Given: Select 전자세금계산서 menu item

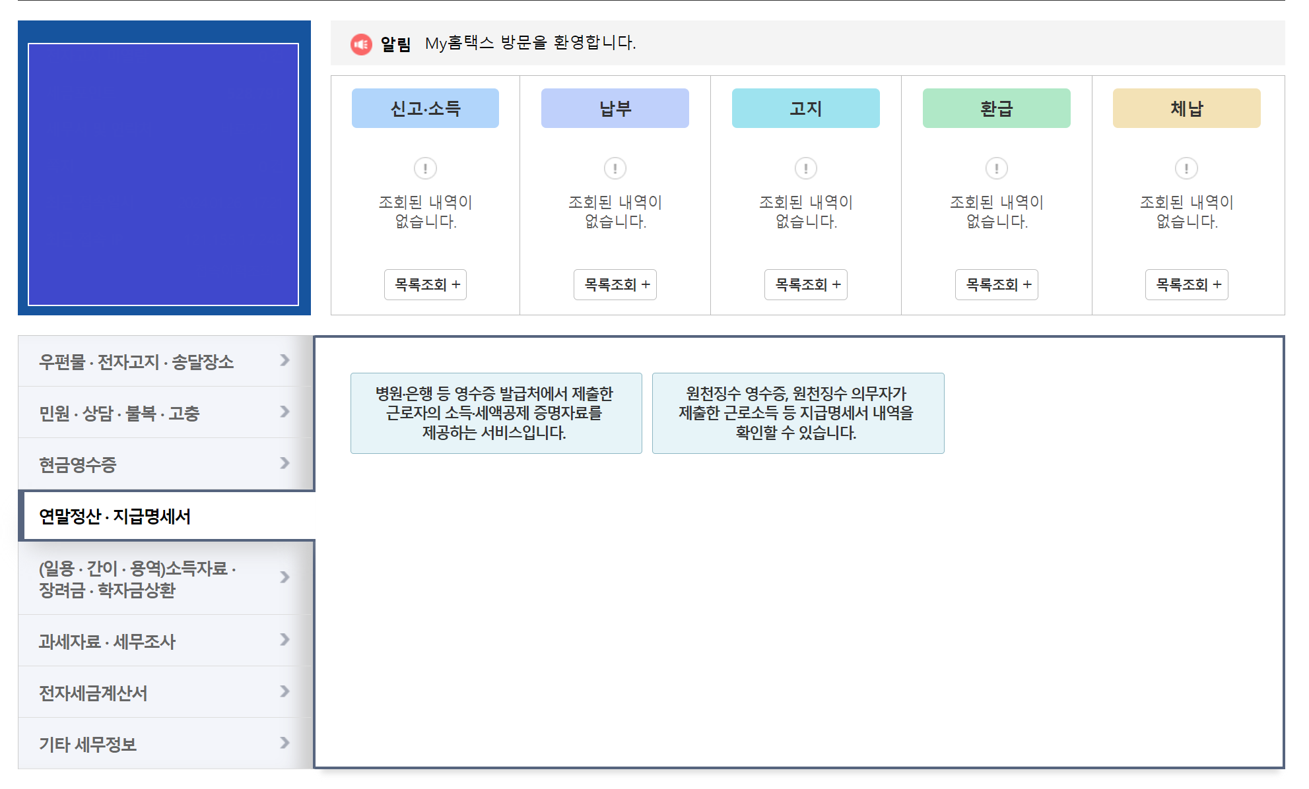Looking at the screenshot, I should point(165,692).
